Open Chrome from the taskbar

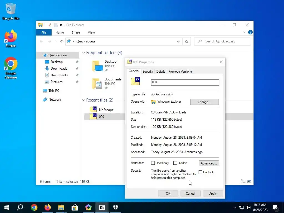[34, 207]
